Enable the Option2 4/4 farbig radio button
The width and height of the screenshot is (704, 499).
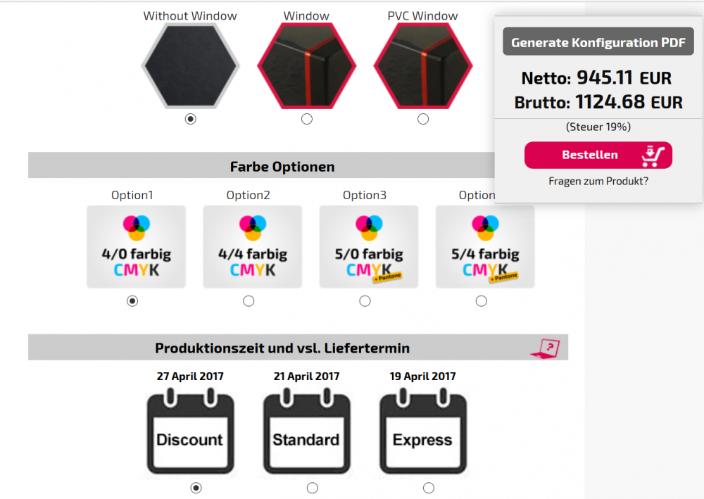(x=249, y=301)
